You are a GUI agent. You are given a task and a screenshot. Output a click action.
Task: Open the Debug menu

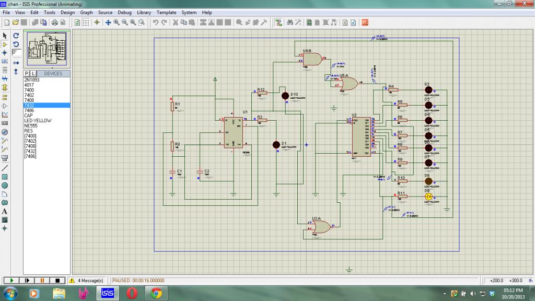tap(124, 12)
